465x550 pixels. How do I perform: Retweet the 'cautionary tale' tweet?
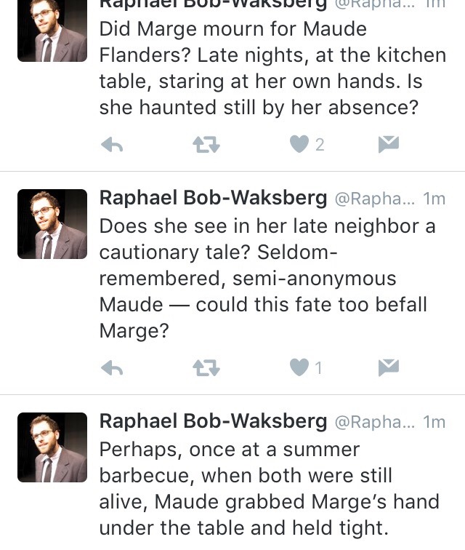point(206,369)
